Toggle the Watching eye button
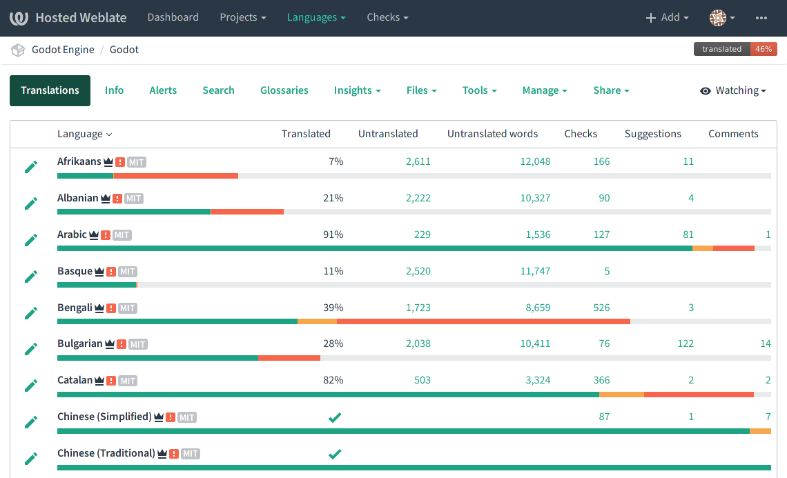This screenshot has height=478, width=787. click(x=732, y=91)
